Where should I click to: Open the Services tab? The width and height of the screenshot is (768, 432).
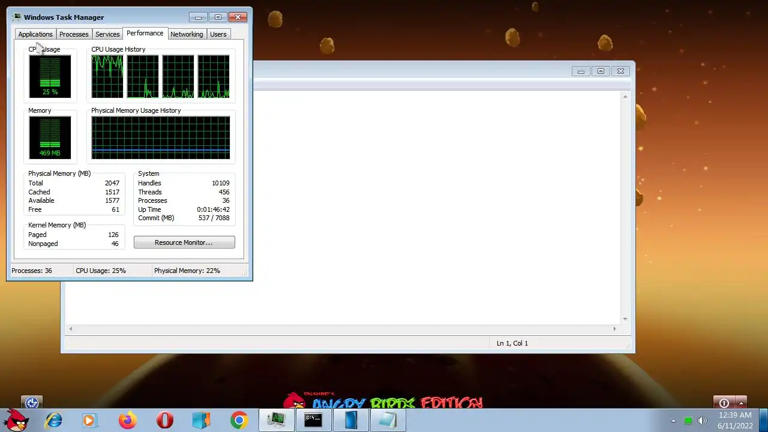click(x=107, y=34)
